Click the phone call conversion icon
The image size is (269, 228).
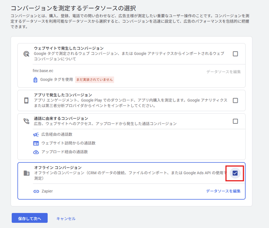(26, 121)
